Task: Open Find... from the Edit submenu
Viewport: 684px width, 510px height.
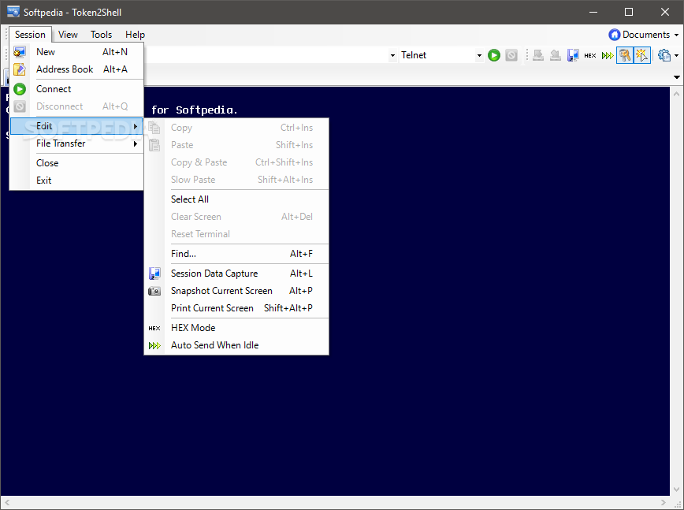Action: 236,254
